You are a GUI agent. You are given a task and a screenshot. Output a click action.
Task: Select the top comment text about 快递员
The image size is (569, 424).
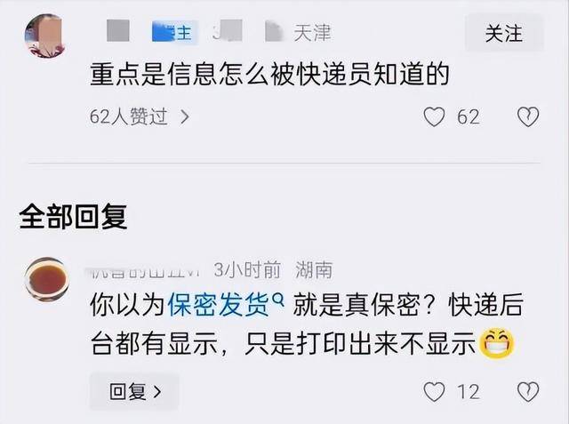coord(269,75)
